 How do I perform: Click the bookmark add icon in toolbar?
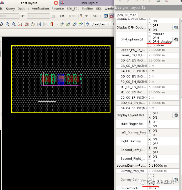click(52, 24)
